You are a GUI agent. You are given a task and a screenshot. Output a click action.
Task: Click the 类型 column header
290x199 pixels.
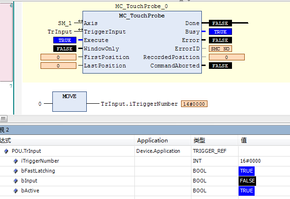tap(199, 141)
